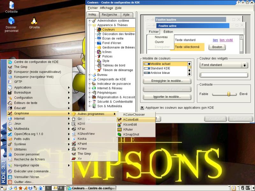Click the KSnapShot icon in submenu
The width and height of the screenshot is (255, 191).
120,134
